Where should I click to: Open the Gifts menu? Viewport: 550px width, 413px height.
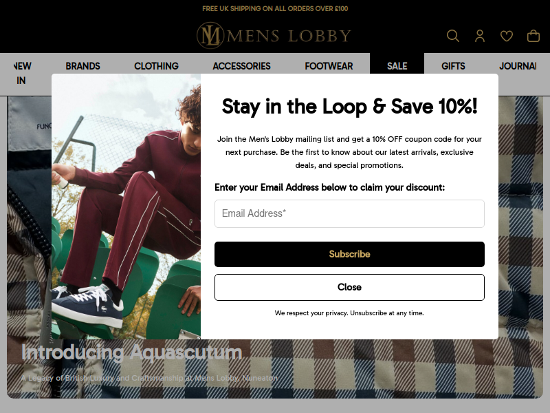click(x=453, y=66)
